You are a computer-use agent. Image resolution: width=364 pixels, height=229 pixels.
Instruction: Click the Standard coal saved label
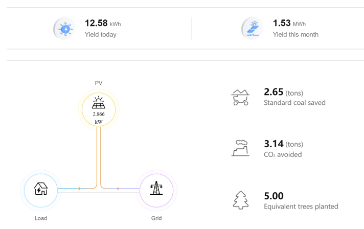tap(294, 103)
